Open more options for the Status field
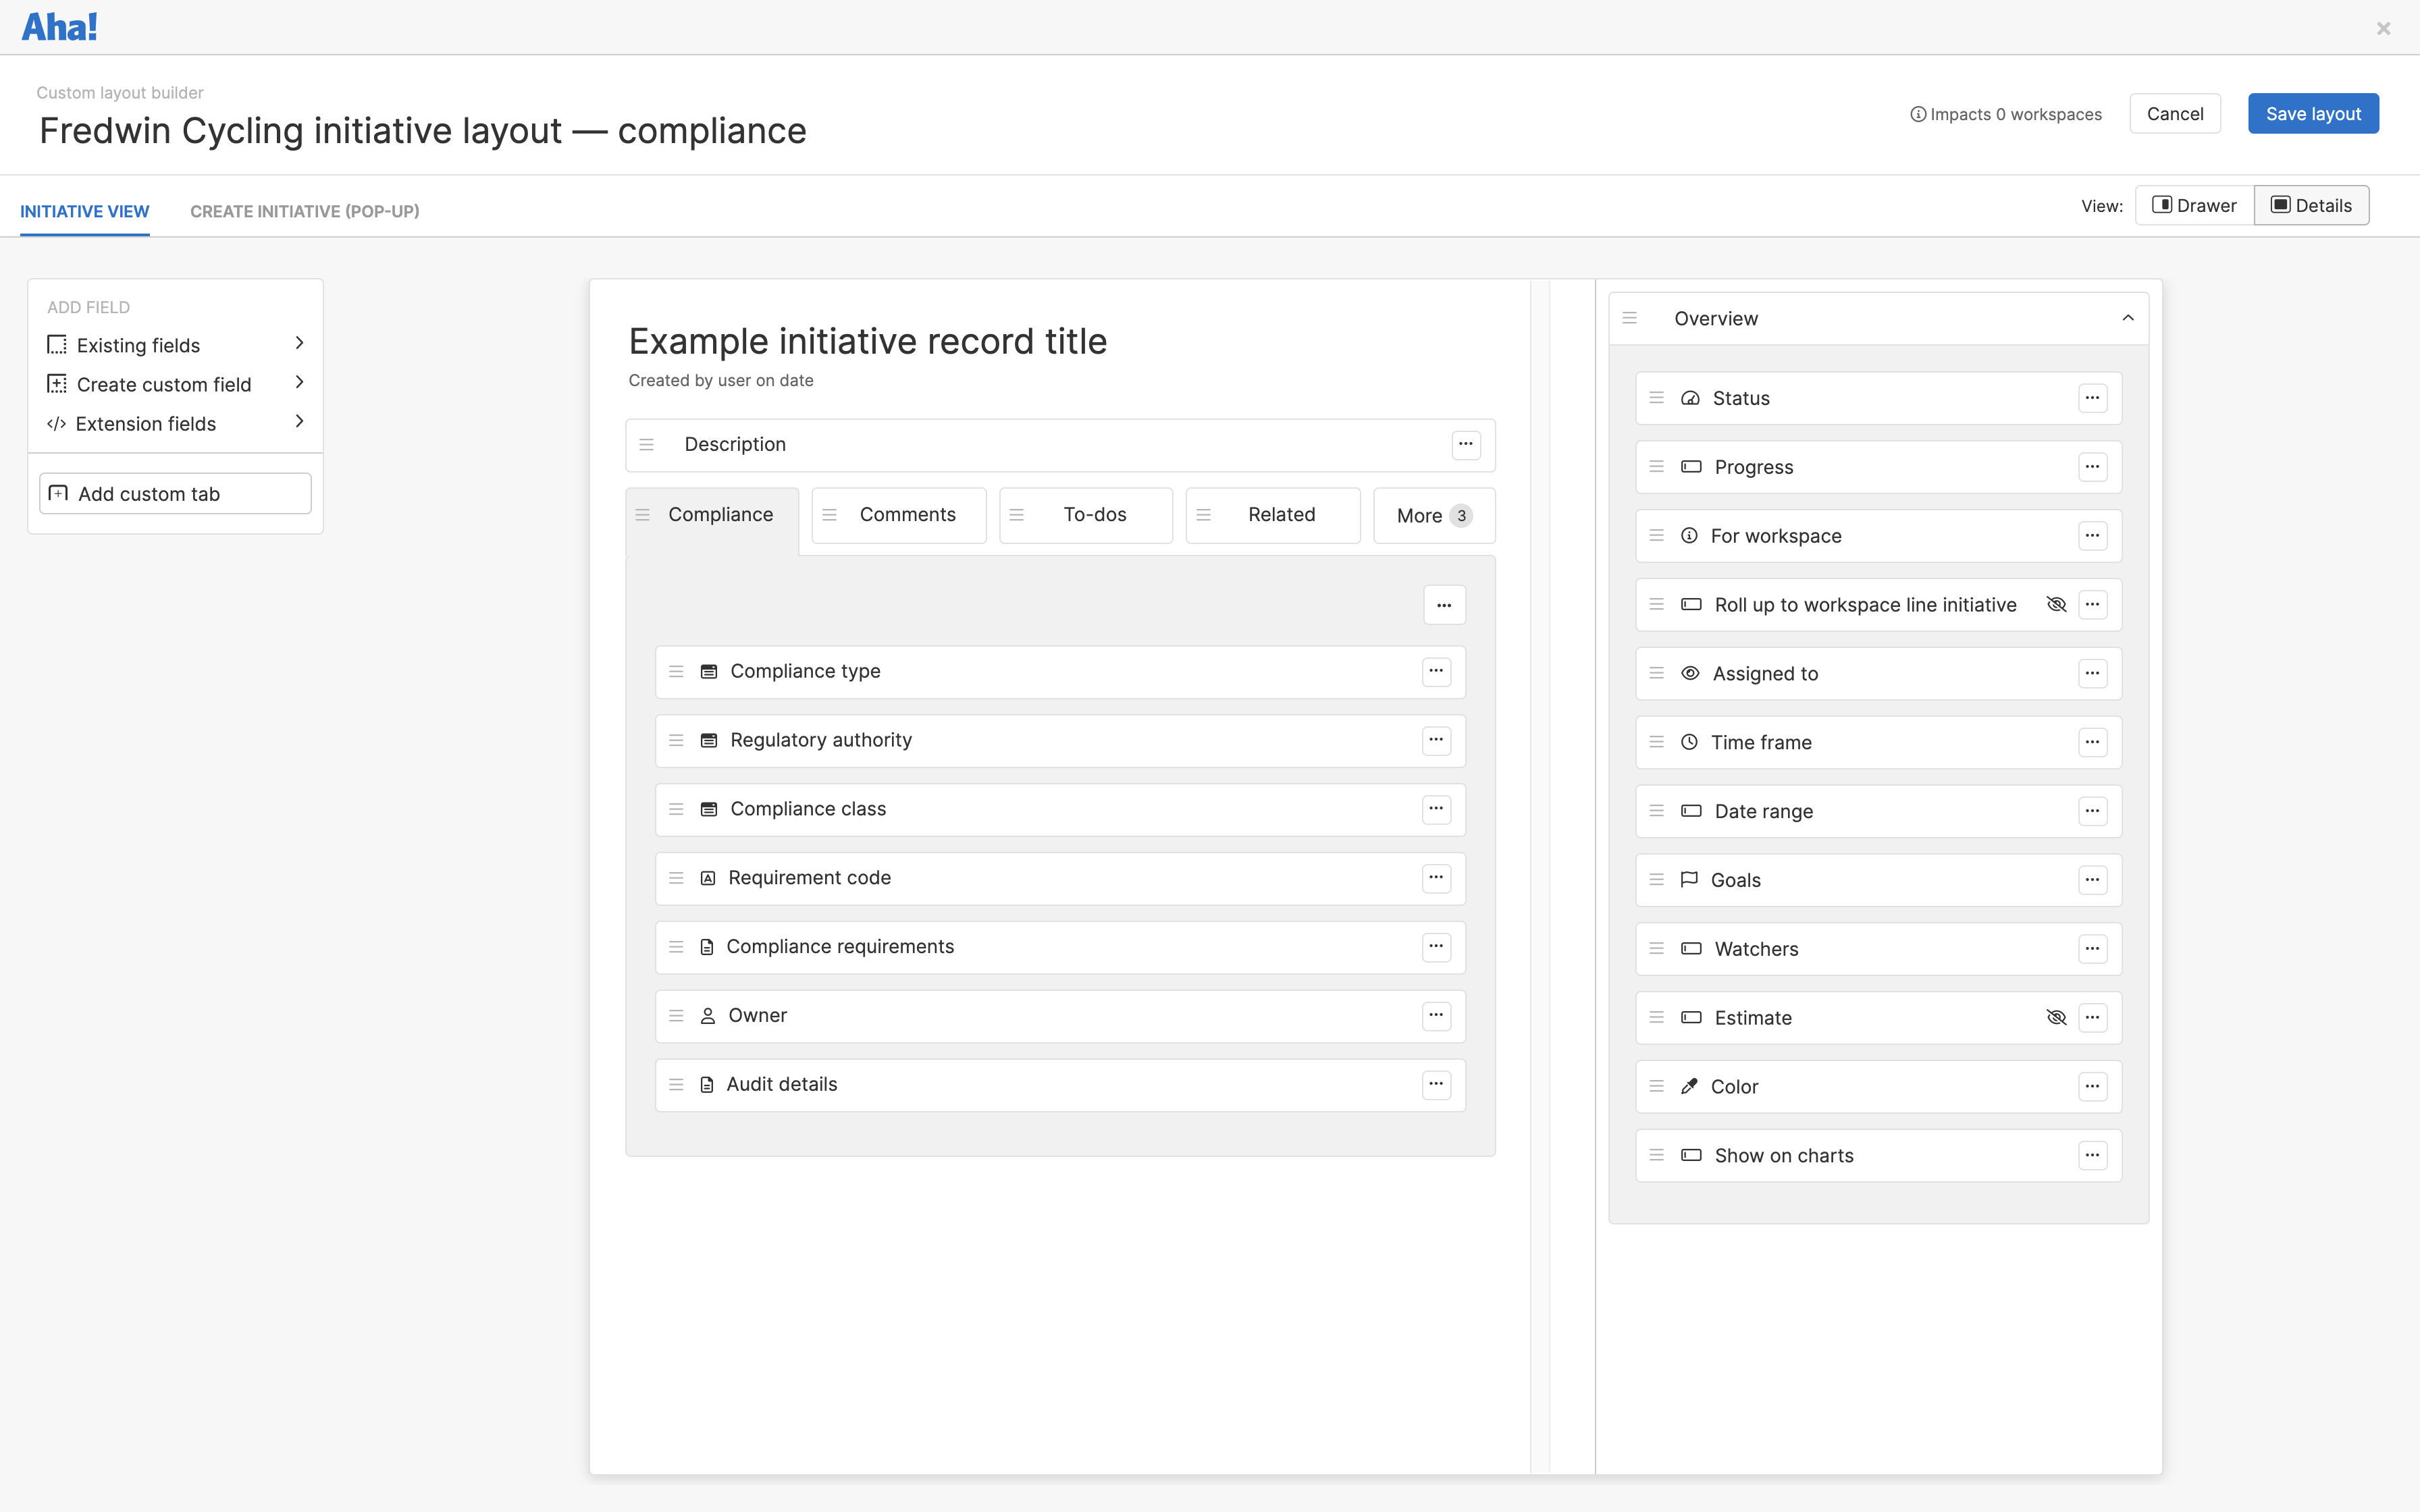This screenshot has width=2420, height=1512. click(x=2092, y=397)
